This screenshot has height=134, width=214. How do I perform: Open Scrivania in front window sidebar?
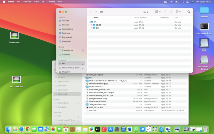coord(71,33)
